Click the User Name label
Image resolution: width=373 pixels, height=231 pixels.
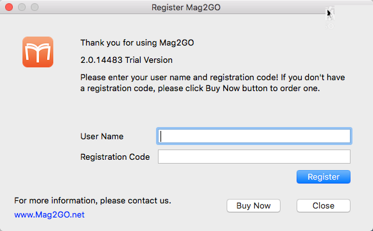[102, 137]
